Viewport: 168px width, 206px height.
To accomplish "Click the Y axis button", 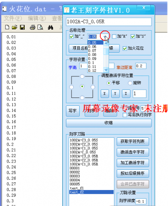I will pyautogui.click(x=115, y=93).
